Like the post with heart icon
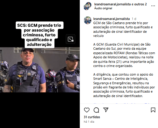 (87, 110)
